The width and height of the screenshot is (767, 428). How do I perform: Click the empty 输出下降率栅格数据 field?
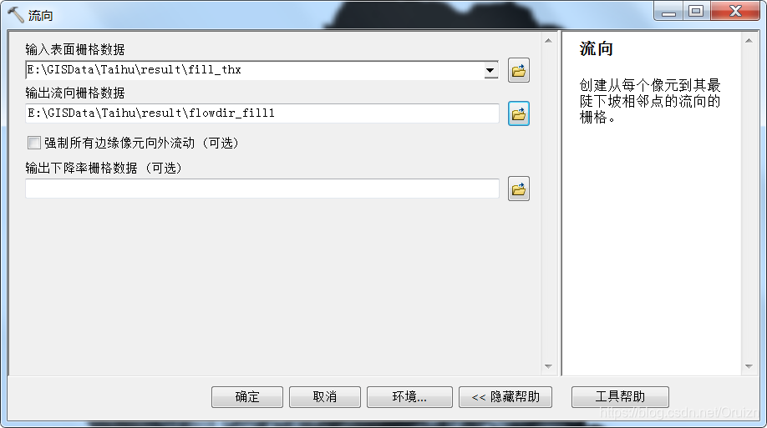coord(262,189)
